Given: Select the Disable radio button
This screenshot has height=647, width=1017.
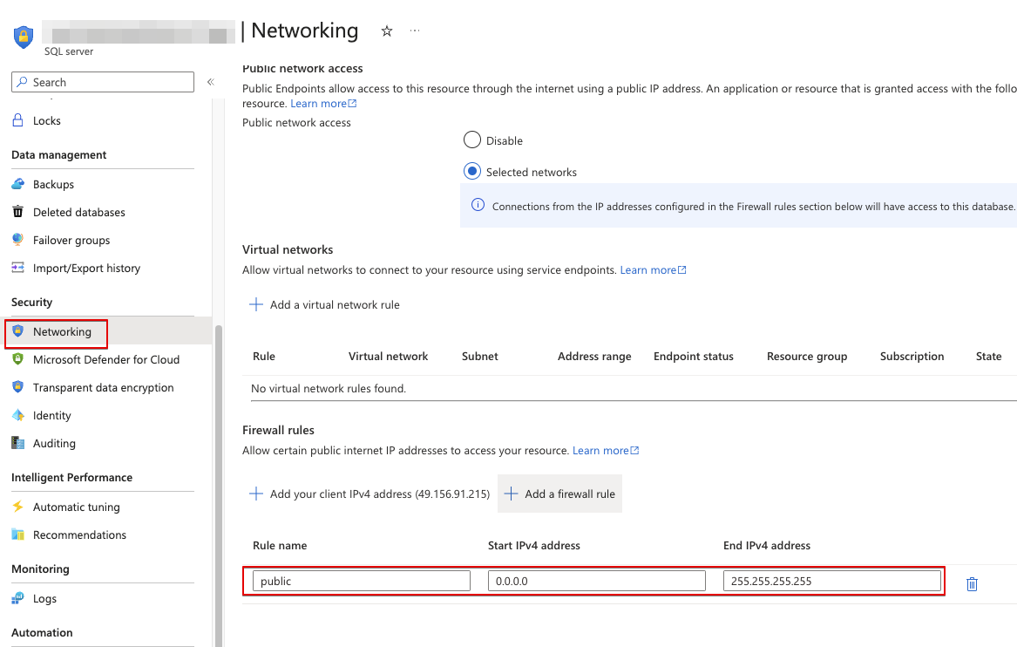Looking at the screenshot, I should pyautogui.click(x=472, y=140).
